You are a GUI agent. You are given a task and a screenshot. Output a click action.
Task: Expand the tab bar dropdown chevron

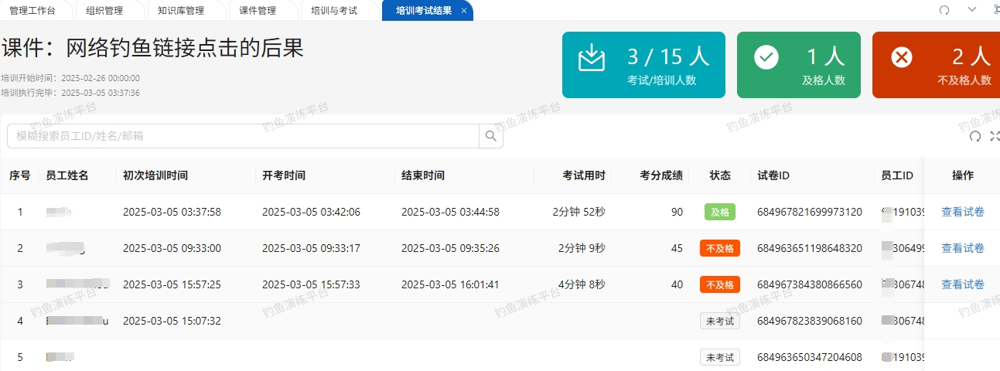click(972, 10)
